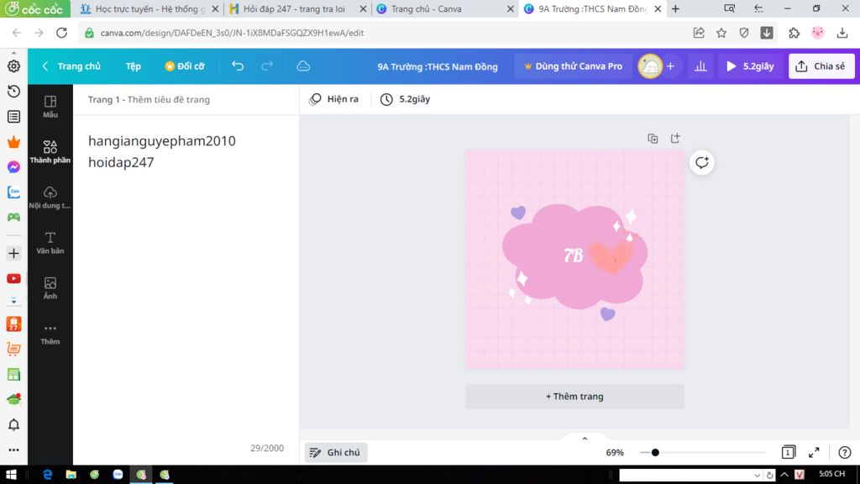Screen dimensions: 860x484
Task: Click the Canva undo arrow
Action: [x=238, y=66]
